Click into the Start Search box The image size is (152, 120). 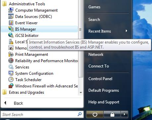pyautogui.click(x=42, y=114)
